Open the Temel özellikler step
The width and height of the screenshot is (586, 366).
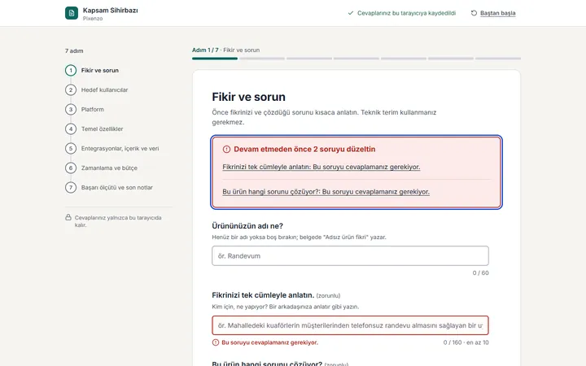click(x=102, y=129)
